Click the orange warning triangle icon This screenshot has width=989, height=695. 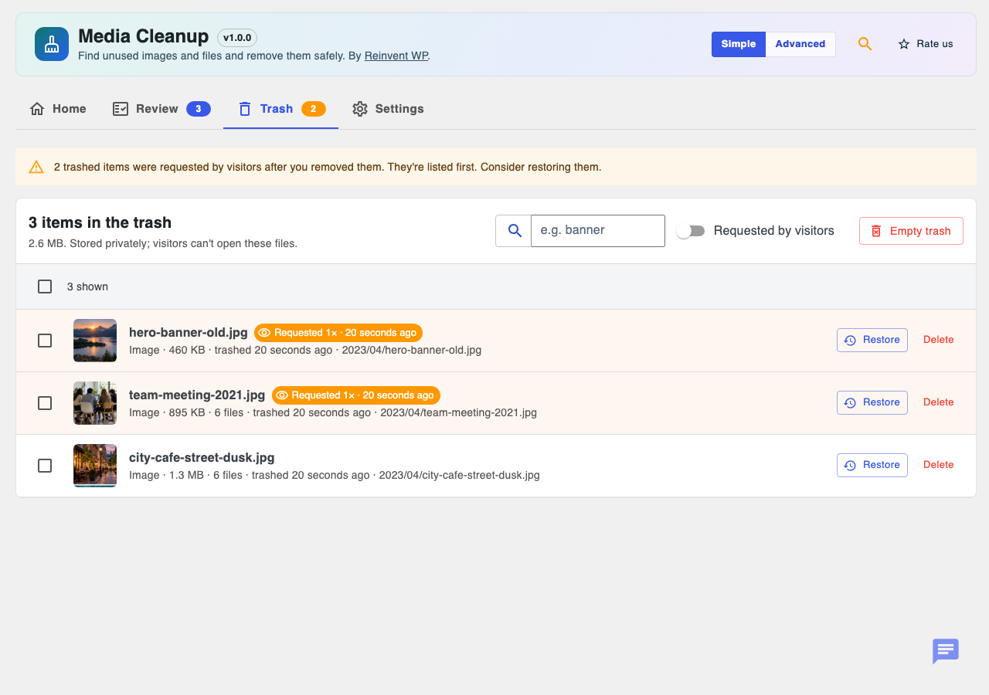(x=36, y=167)
